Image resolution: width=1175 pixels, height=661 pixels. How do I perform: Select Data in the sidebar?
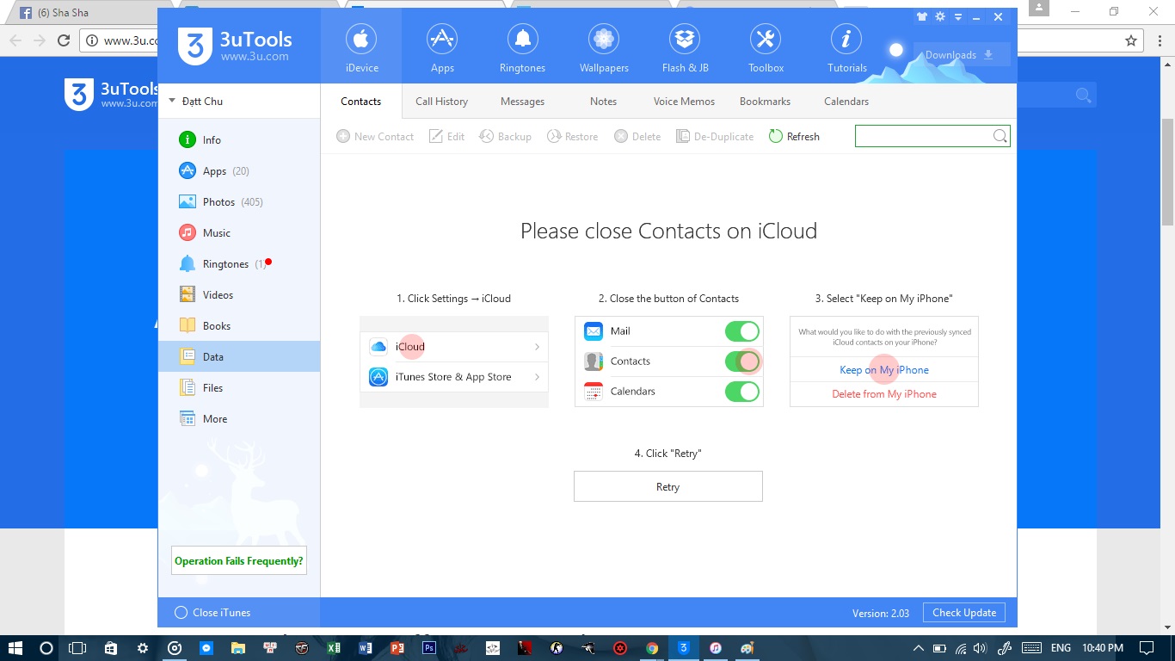239,356
